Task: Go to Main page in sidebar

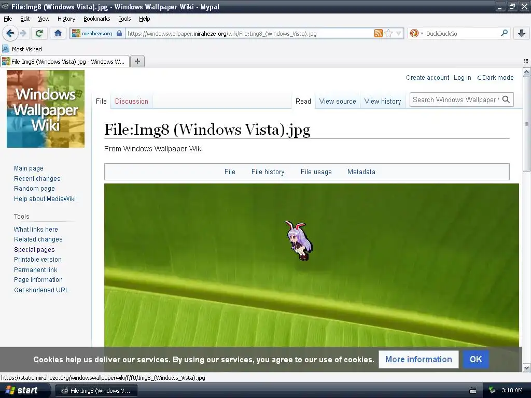Action: tap(29, 168)
